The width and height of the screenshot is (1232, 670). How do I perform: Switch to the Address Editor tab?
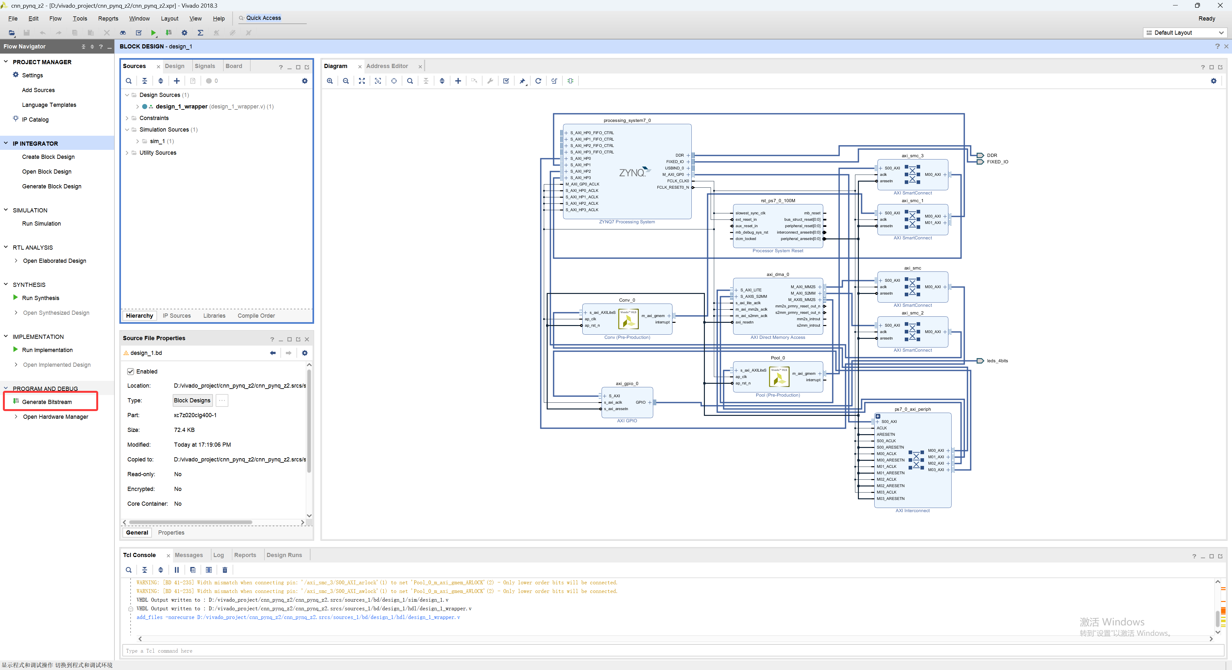(x=387, y=66)
